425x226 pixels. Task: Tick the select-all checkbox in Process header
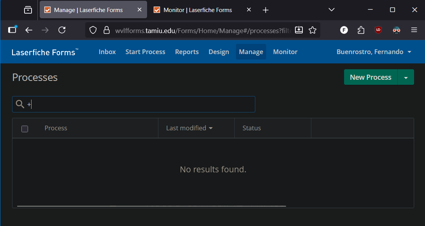25,129
